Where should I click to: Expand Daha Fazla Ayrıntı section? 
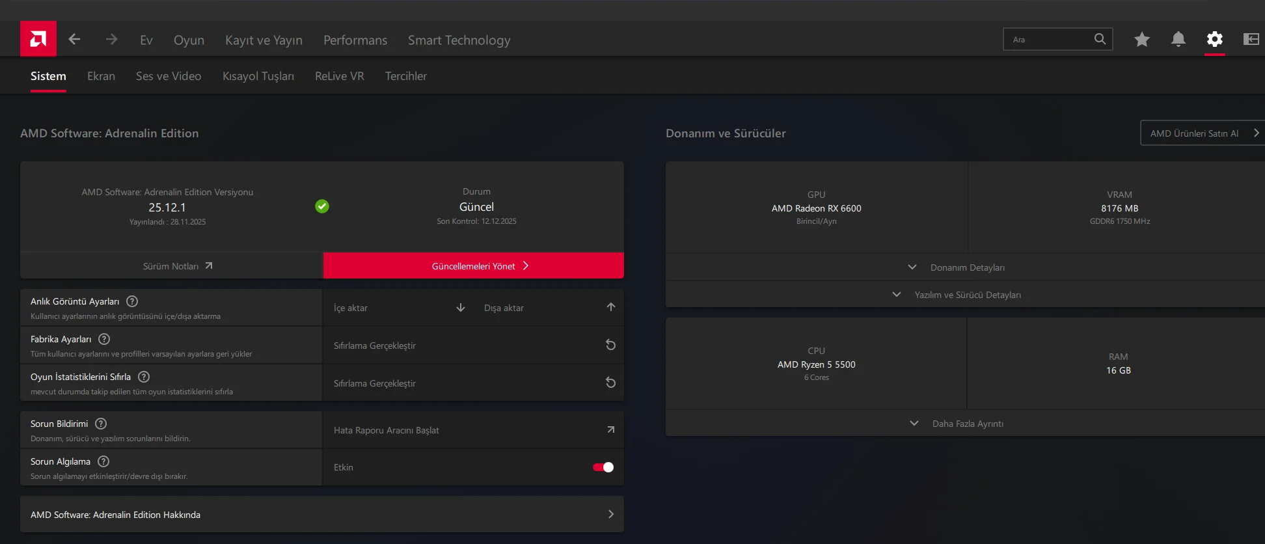[965, 424]
